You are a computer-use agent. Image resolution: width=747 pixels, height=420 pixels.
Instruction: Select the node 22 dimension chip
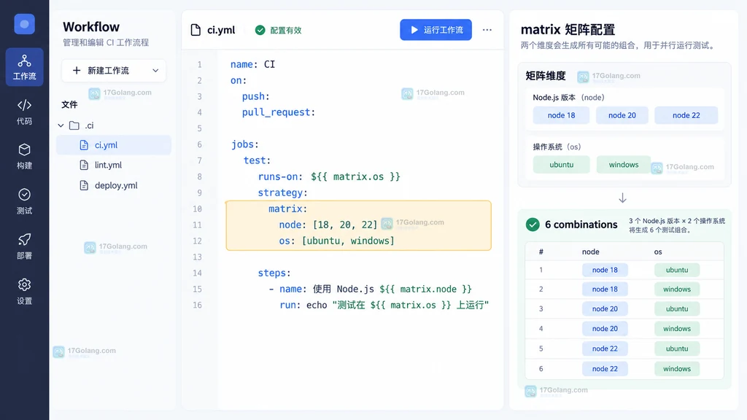coord(686,115)
